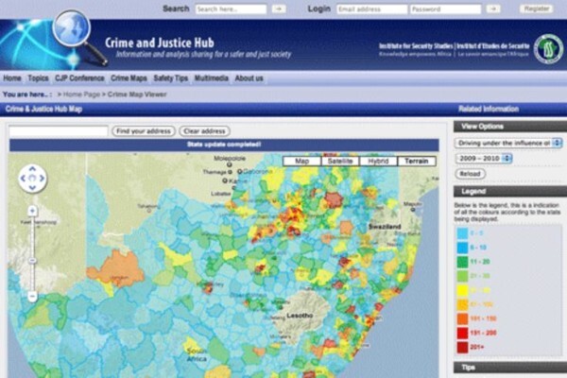Pan the map up with arrow
567x378 pixels.
[32, 168]
